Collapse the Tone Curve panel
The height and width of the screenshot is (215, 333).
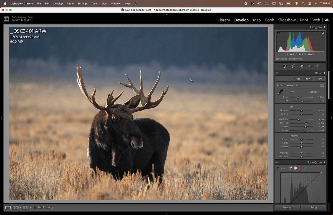(x=325, y=162)
